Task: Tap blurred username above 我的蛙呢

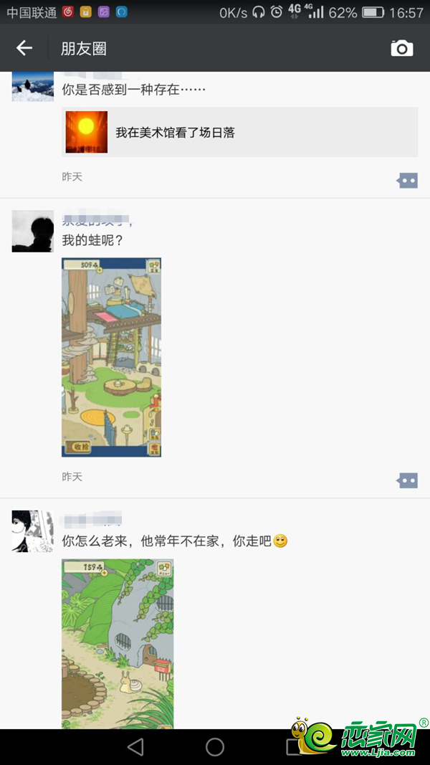Action: [x=97, y=221]
